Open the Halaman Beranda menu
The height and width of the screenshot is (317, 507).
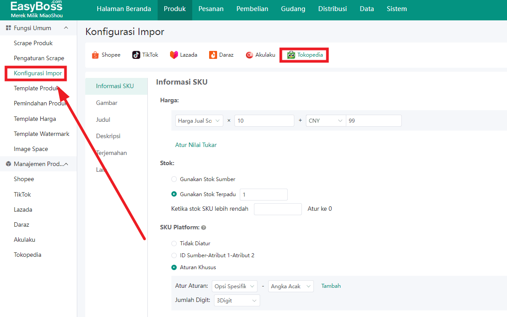point(124,9)
